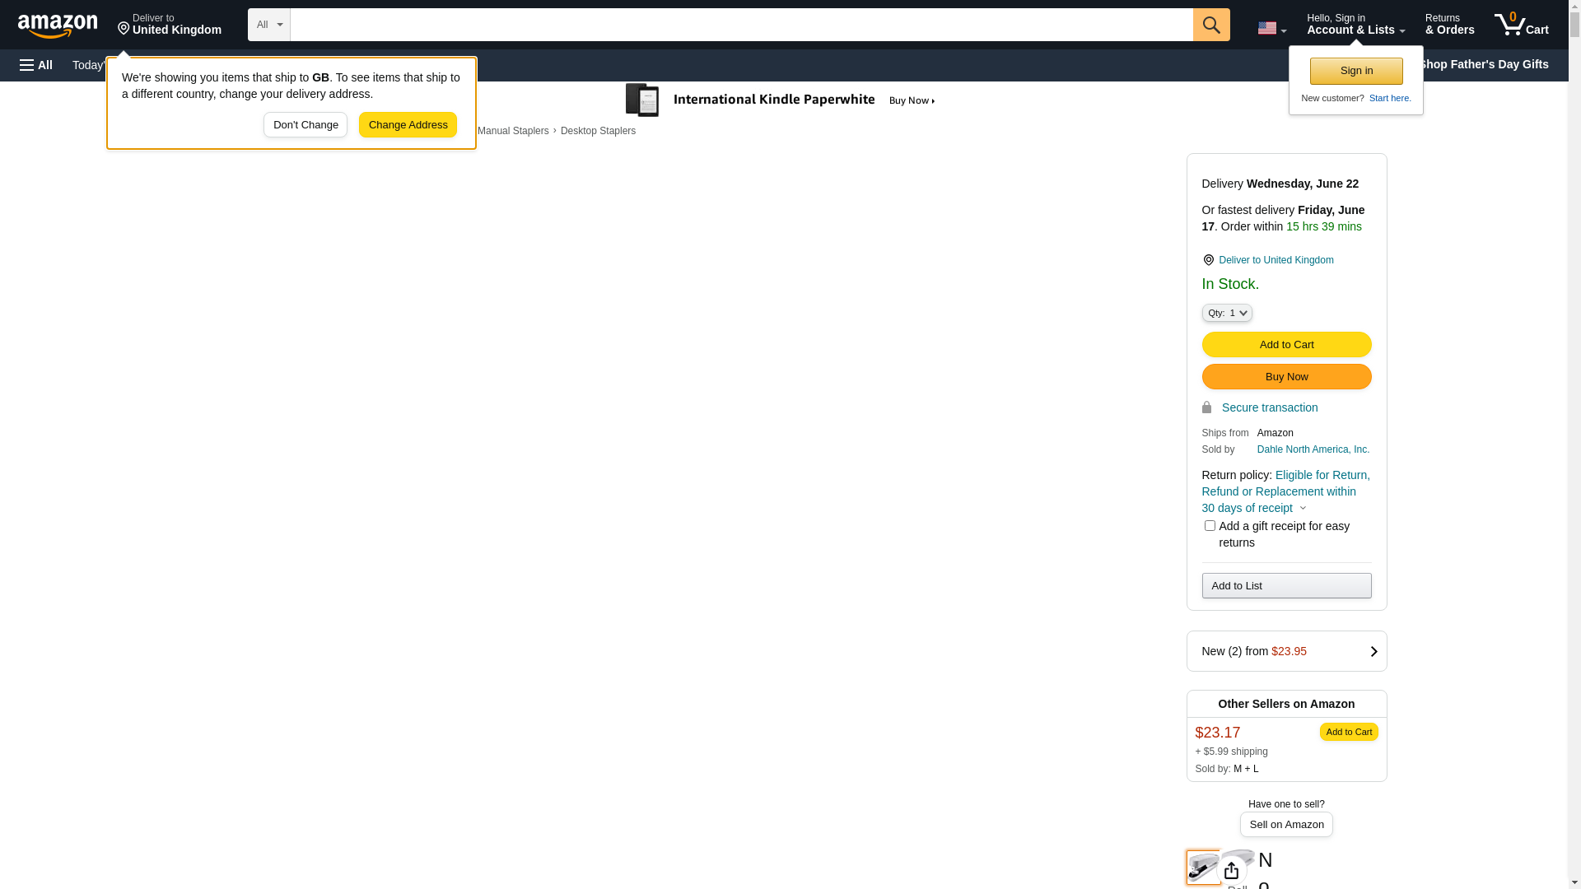The height and width of the screenshot is (889, 1581).
Task: Open New (2) from $23.95 offers
Action: click(x=1286, y=651)
